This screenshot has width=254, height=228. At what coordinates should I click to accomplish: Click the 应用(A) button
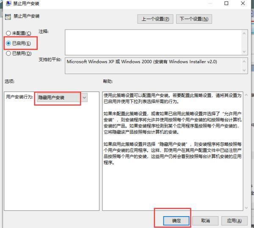point(234,220)
